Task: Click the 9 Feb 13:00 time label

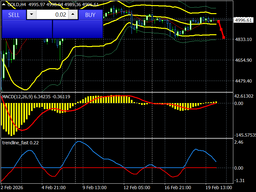Action: [94, 188]
